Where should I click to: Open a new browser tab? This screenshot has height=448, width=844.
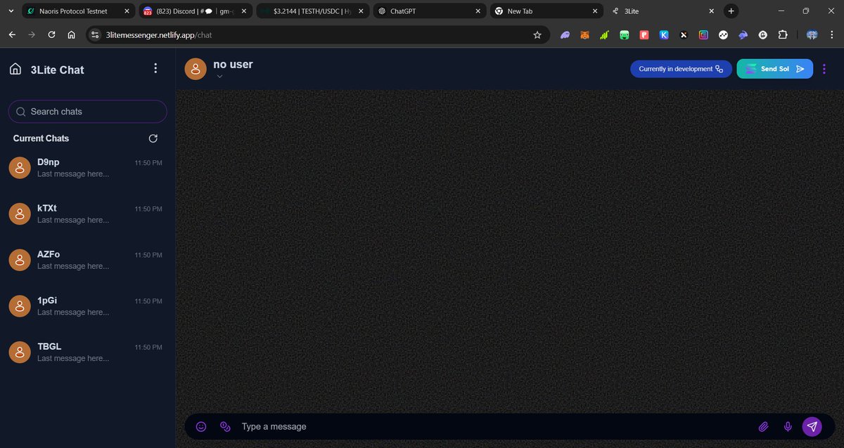point(731,11)
